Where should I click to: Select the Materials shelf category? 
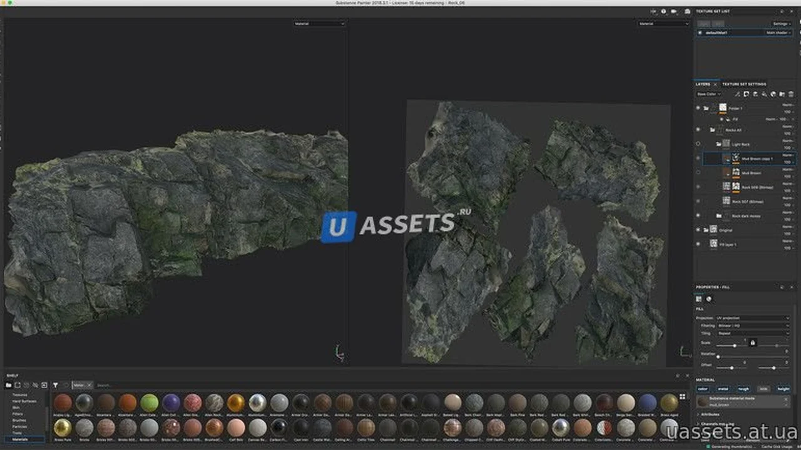tap(24, 439)
